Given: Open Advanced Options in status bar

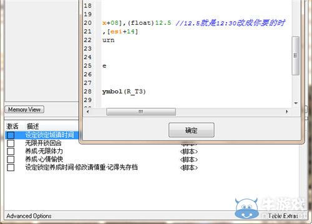Looking at the screenshot, I should [x=29, y=216].
